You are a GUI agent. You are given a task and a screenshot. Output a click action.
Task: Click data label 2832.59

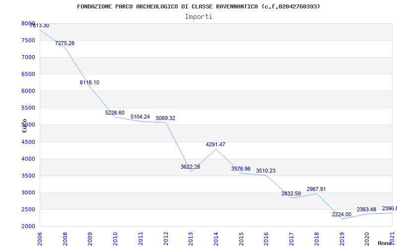(291, 194)
